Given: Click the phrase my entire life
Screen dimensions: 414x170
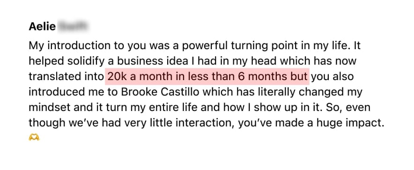Looking at the screenshot, I should pos(176,108).
